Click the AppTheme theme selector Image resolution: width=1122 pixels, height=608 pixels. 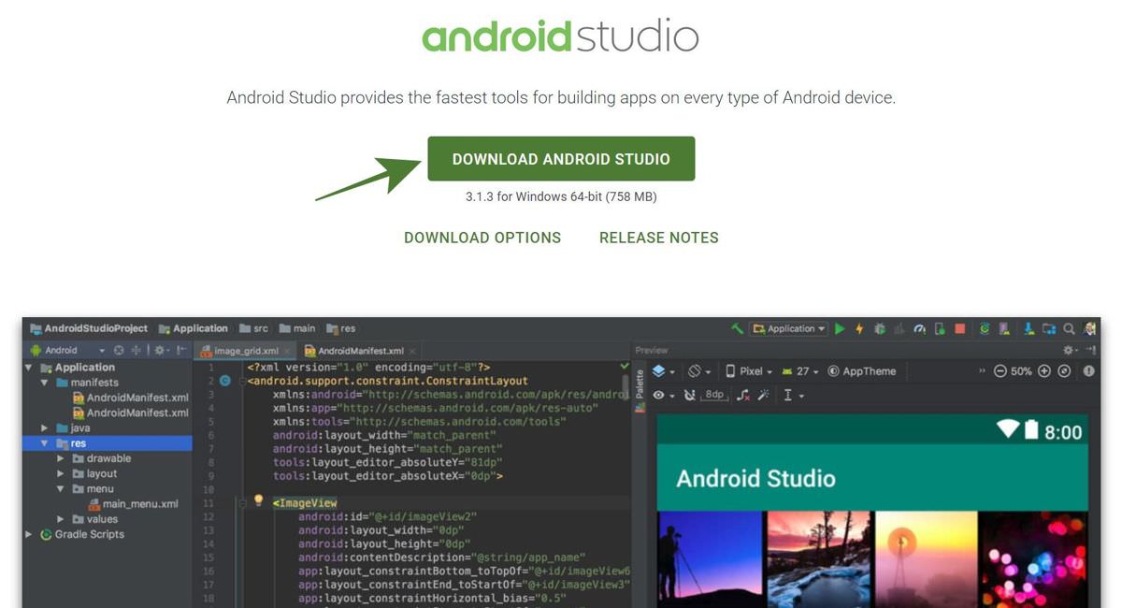pos(862,371)
